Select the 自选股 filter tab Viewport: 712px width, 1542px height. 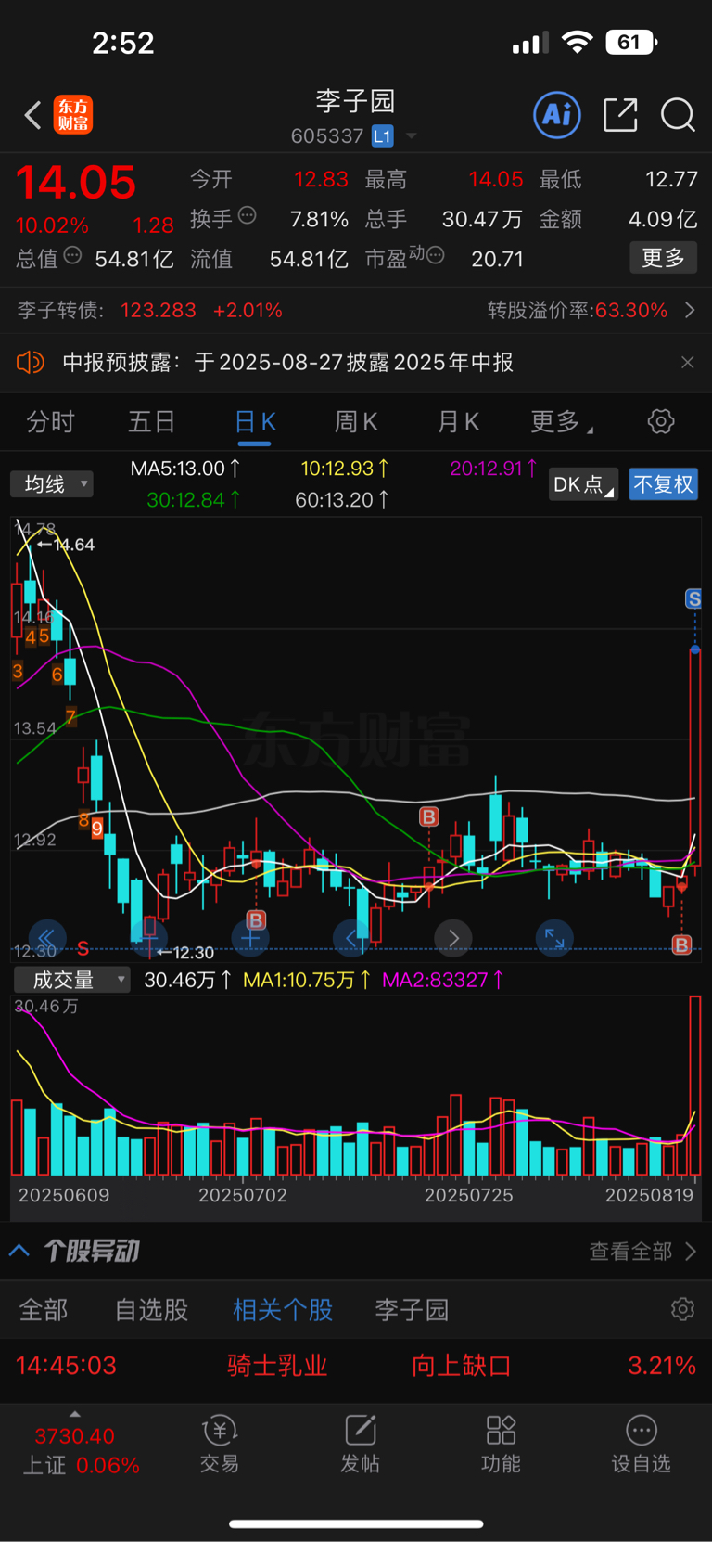point(151,1310)
